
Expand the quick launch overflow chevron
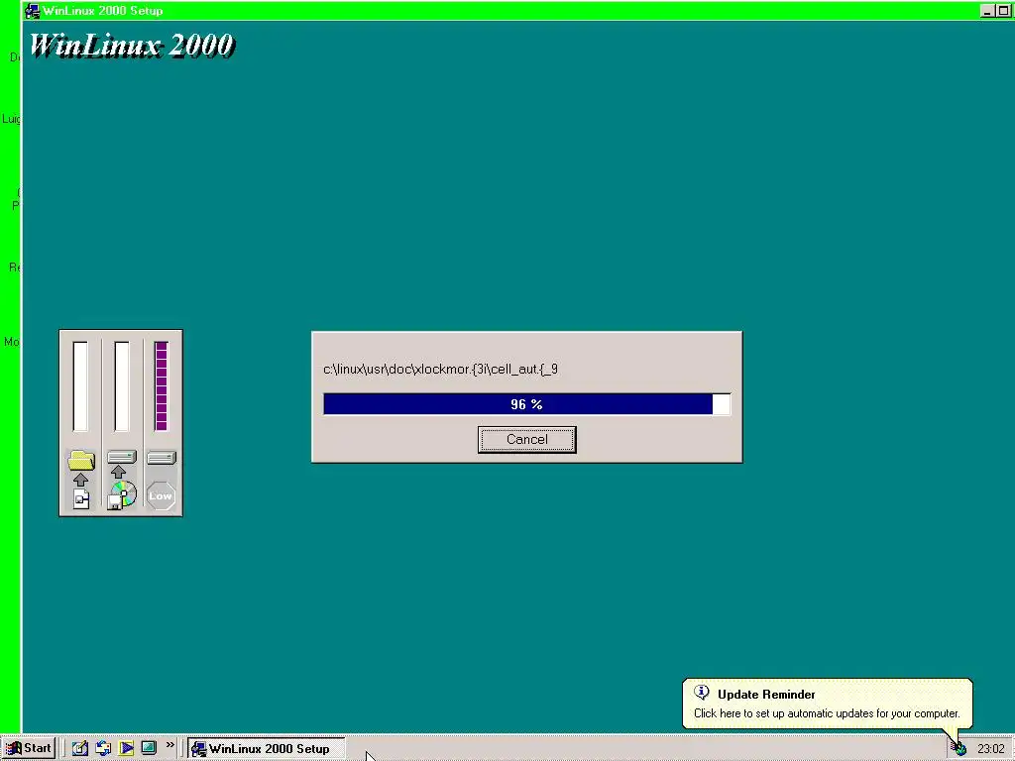pyautogui.click(x=169, y=745)
